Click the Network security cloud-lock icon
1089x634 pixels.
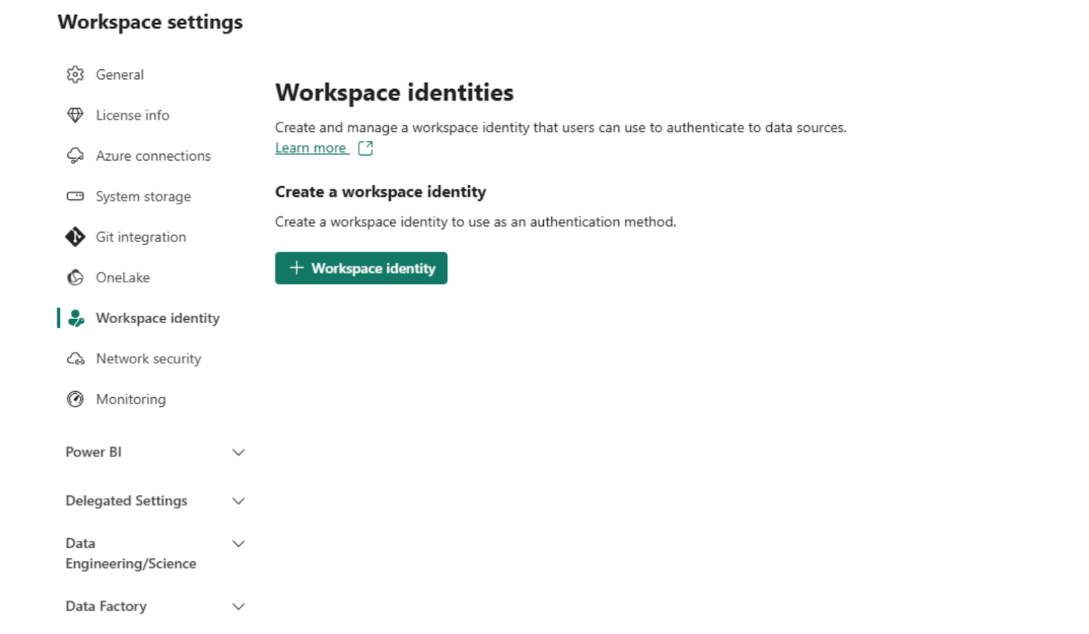76,358
